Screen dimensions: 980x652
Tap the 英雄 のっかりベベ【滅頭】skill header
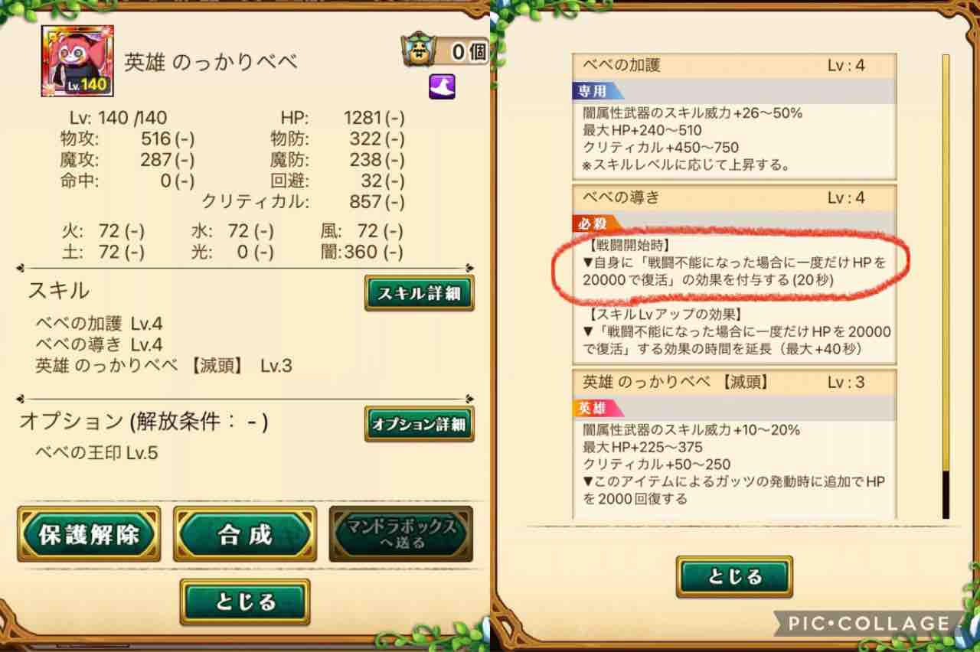coord(734,382)
